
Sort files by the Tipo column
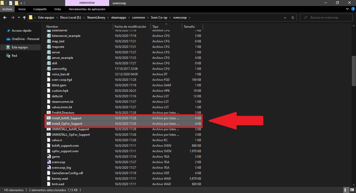pyautogui.click(x=166, y=27)
